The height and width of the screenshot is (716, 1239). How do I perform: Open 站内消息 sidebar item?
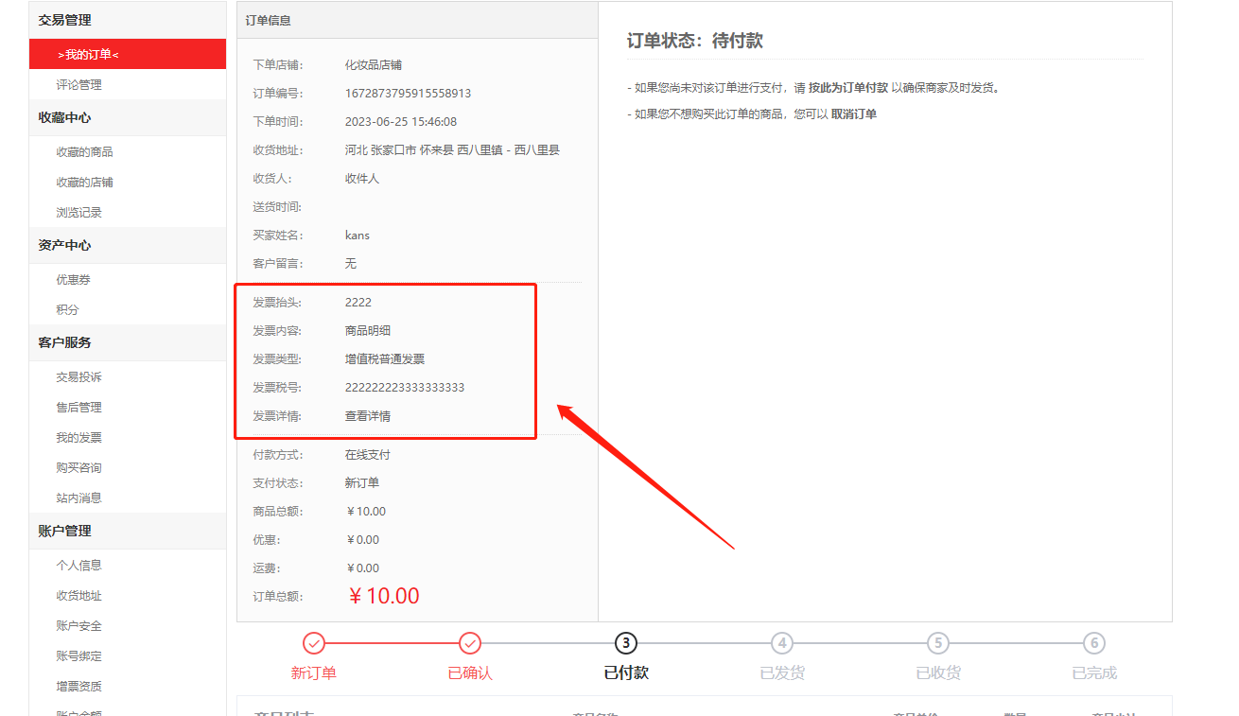coord(79,498)
